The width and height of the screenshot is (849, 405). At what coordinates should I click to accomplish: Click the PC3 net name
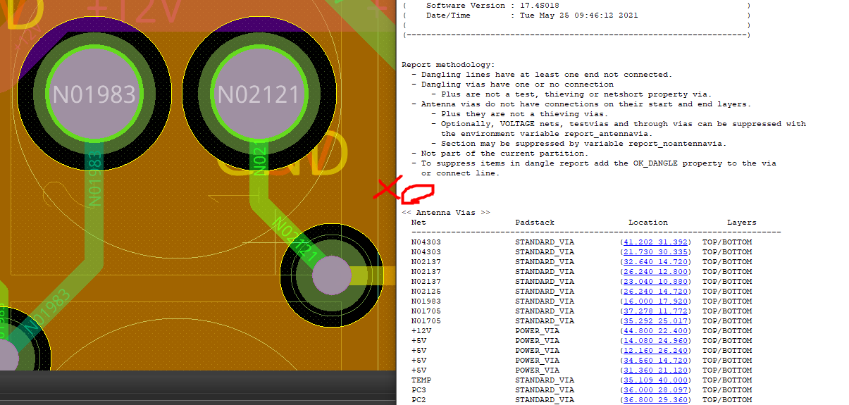[x=419, y=390]
